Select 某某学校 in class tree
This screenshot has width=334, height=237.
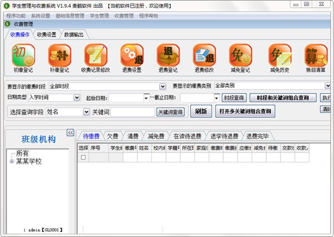(x=28, y=161)
